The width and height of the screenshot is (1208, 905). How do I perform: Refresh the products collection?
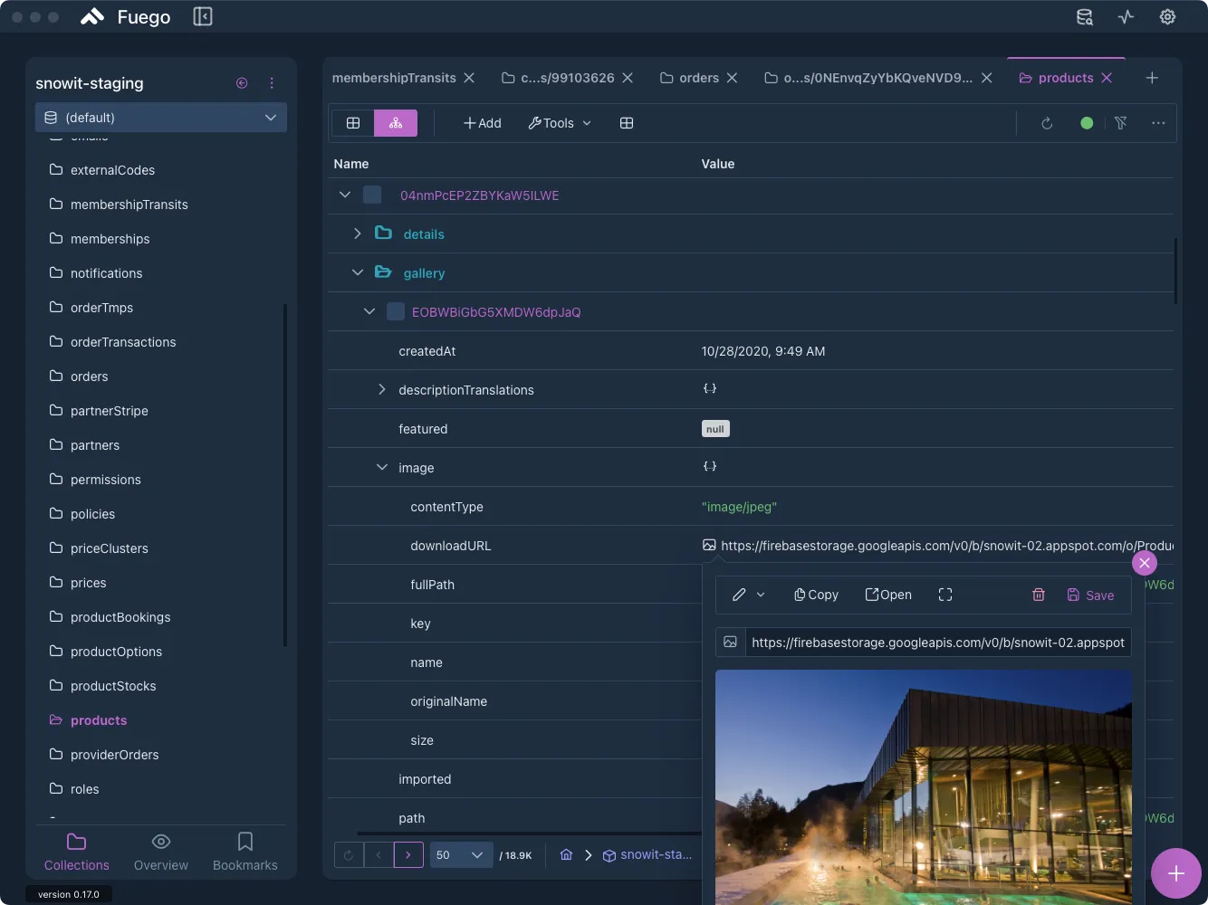(x=1047, y=123)
